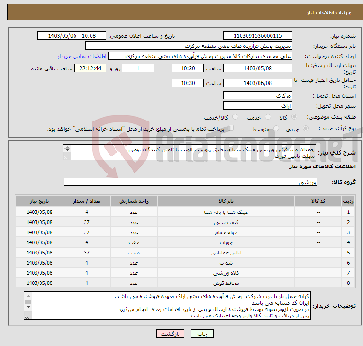This screenshot has height=346, width=363.
Task: Click the delivery city field اراک
Action: 258,106
